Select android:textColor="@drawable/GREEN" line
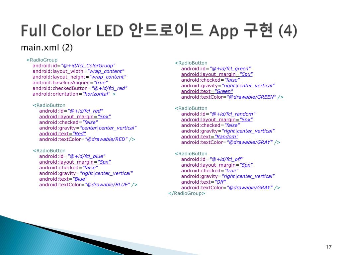The width and height of the screenshot is (340, 255). [x=232, y=97]
